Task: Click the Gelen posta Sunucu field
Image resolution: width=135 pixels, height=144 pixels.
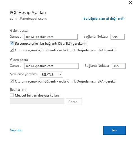Action: pyautogui.click(x=51, y=37)
